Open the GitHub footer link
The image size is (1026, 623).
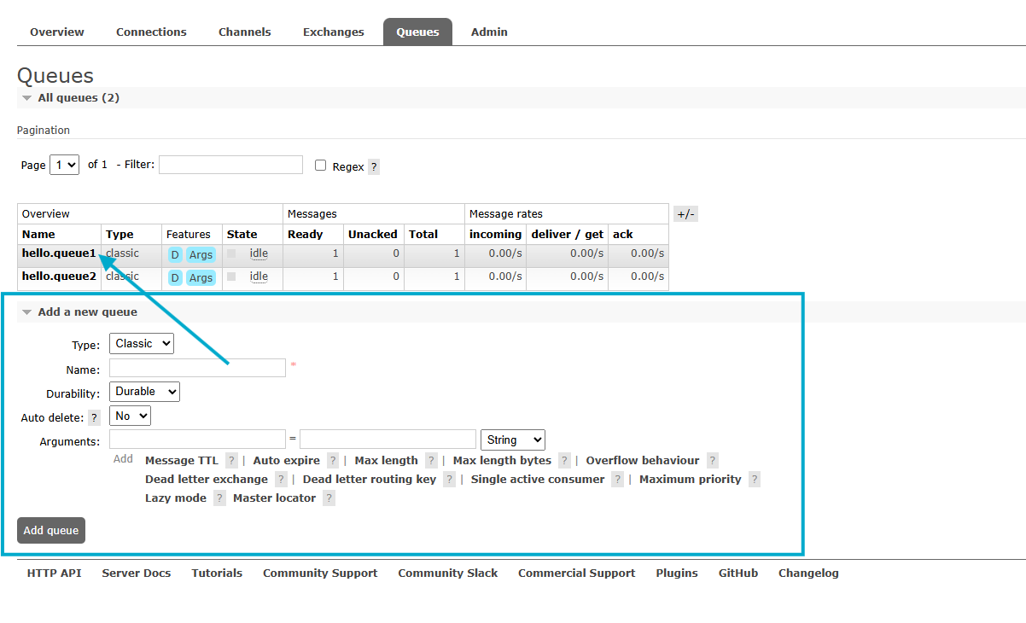738,574
